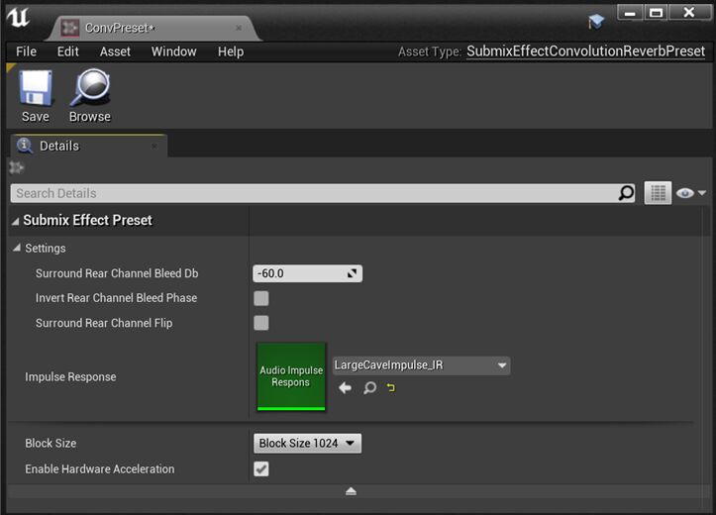The image size is (716, 515).
Task: Use selected asset arrow for Impulse Response
Action: pyautogui.click(x=345, y=388)
